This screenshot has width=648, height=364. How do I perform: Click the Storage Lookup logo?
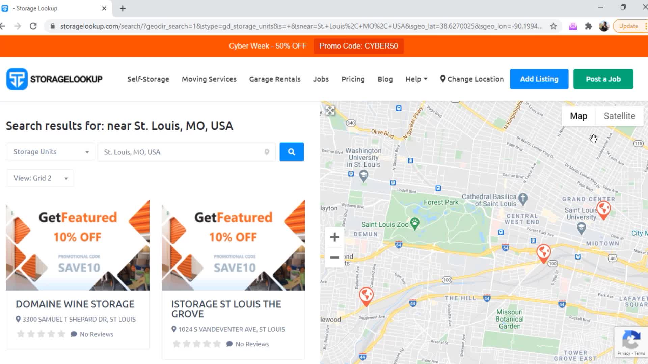pos(54,79)
